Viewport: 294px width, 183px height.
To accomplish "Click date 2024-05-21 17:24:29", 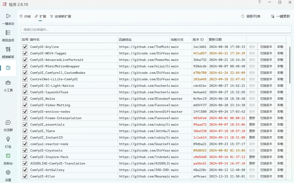I will click(227, 53).
